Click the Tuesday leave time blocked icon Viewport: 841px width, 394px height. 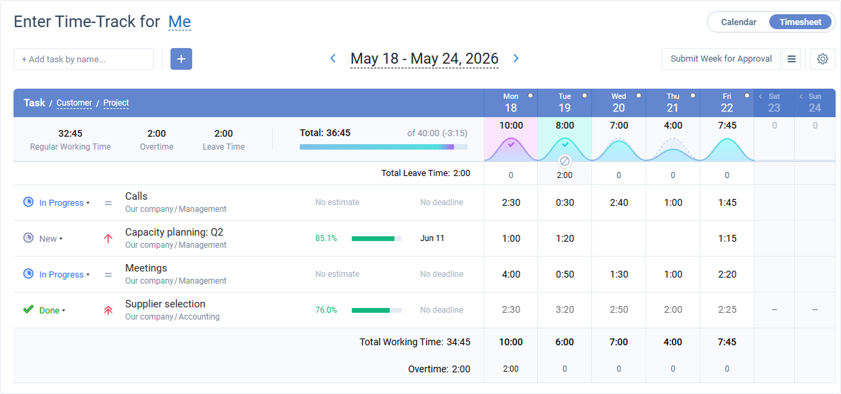565,161
